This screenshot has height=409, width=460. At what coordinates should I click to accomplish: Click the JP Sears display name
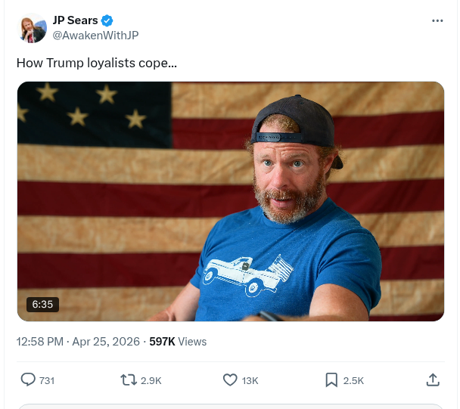75,20
